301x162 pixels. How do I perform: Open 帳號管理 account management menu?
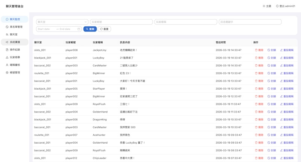point(15,72)
